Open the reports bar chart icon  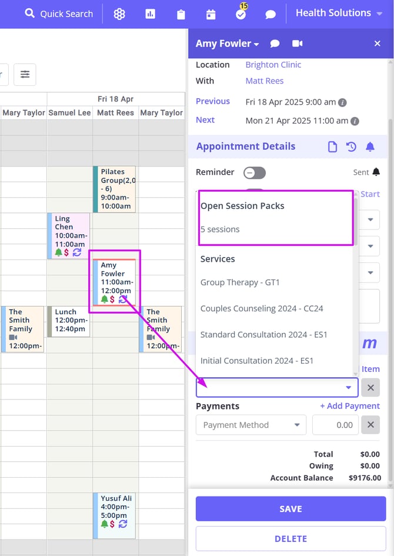tap(151, 14)
